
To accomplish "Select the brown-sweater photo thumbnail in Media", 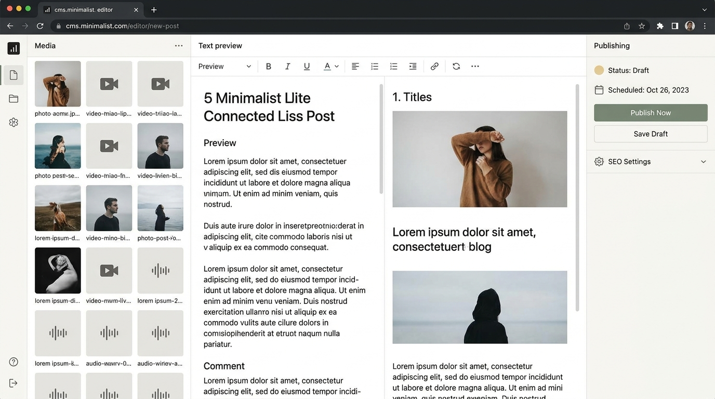I will point(58,84).
